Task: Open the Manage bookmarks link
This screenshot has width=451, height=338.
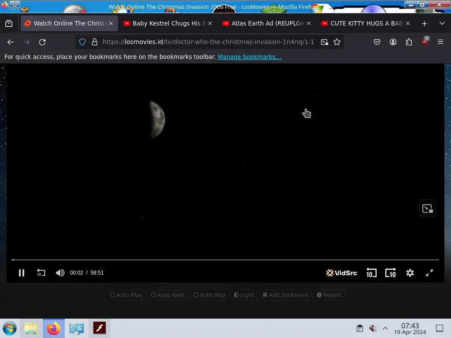Action: click(x=249, y=57)
